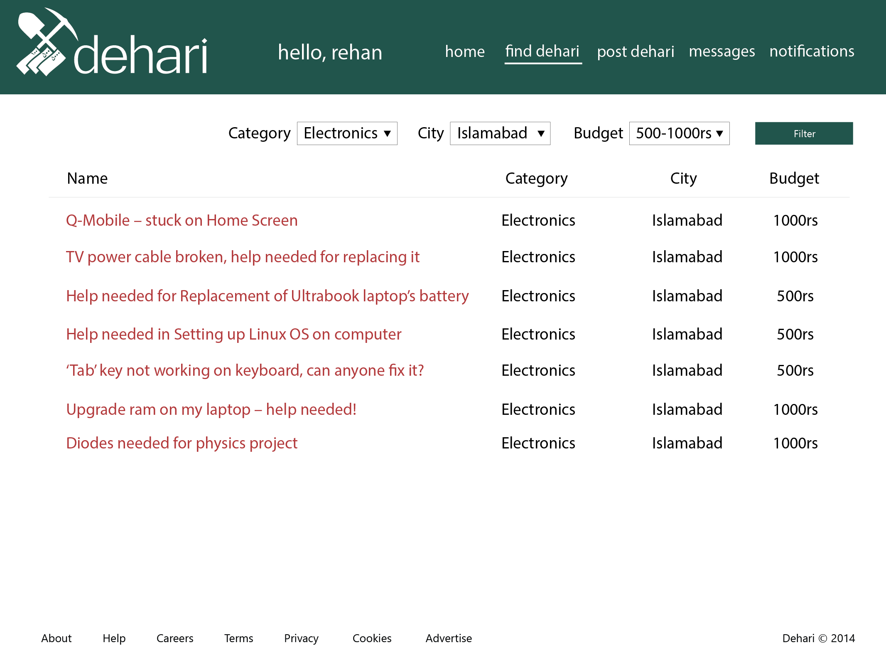Open the Ultrabook laptop battery replacement listing

pos(267,296)
